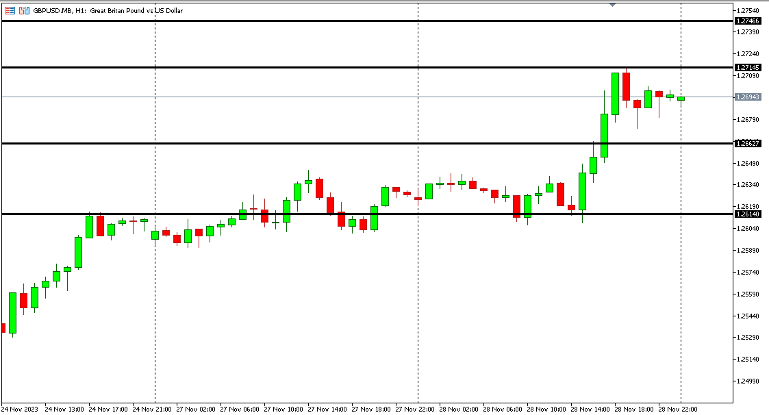Click the 24 Nov 21:00 time label
Viewport: 769px width, 415px height.
coord(152,409)
